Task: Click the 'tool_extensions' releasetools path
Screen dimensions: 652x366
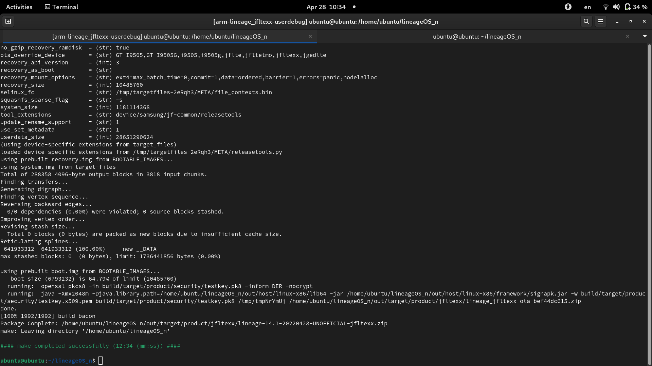Action: (179, 115)
